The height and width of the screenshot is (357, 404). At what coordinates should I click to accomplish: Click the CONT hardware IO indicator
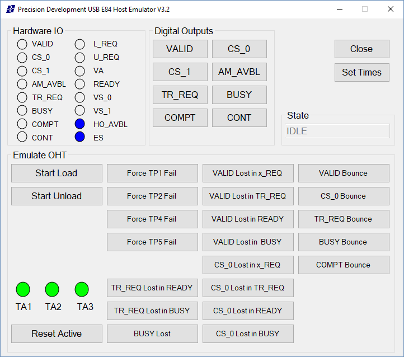[x=22, y=137]
